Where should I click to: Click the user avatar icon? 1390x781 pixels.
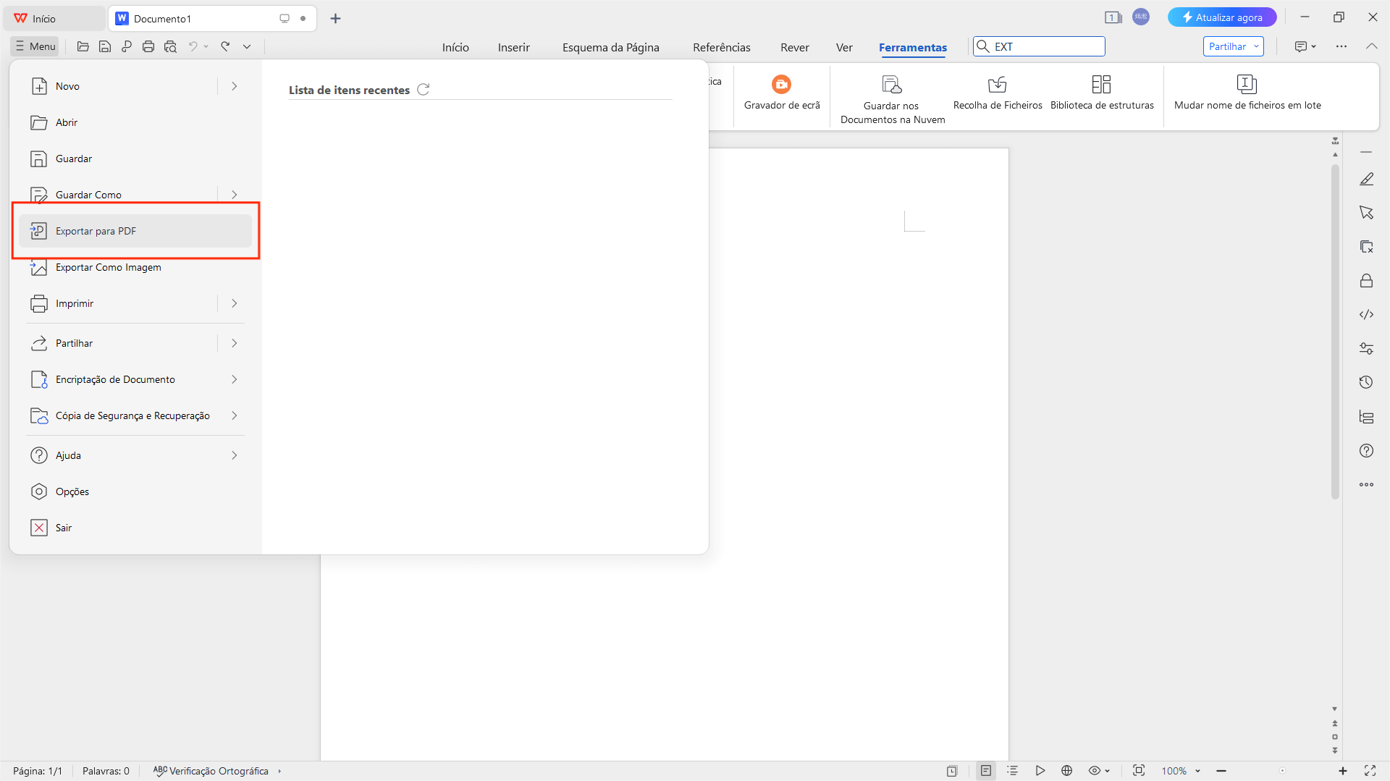click(x=1141, y=17)
